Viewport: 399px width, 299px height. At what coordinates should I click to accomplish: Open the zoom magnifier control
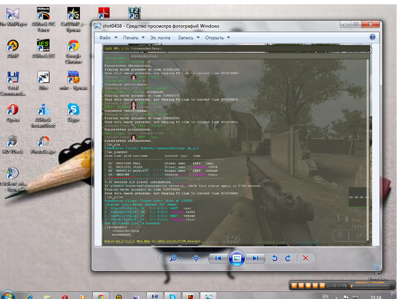pos(175,259)
